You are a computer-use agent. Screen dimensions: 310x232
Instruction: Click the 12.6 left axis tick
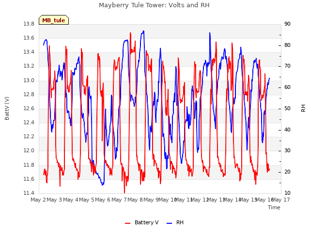pyautogui.click(x=29, y=108)
